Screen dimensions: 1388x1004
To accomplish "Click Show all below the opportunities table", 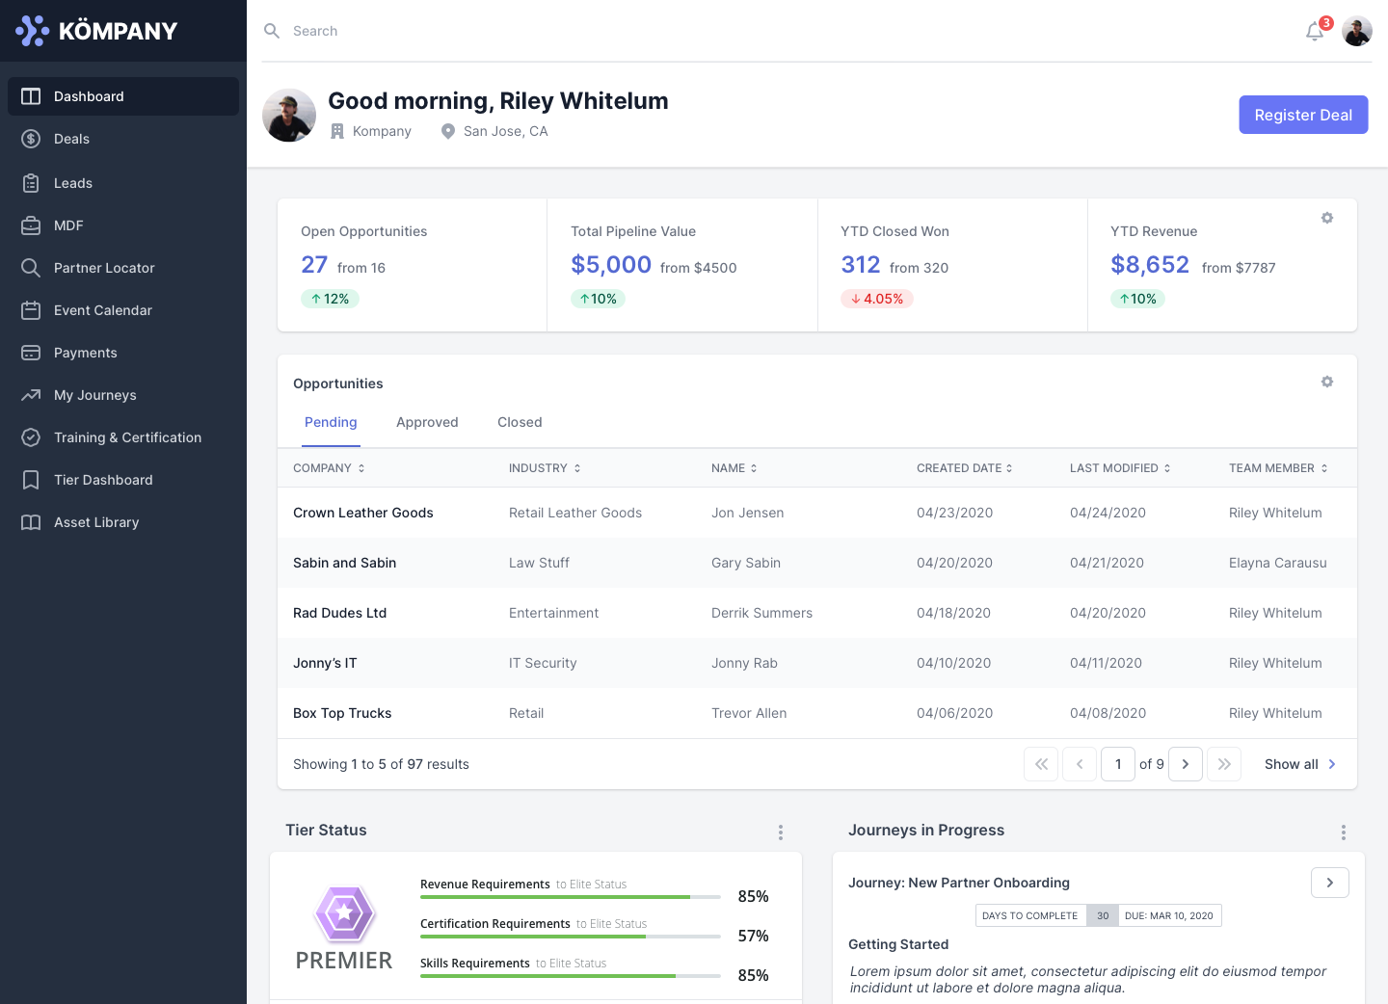I will 1292,764.
